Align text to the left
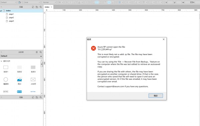The width and height of the screenshot is (200, 126). (x=93, y=2)
